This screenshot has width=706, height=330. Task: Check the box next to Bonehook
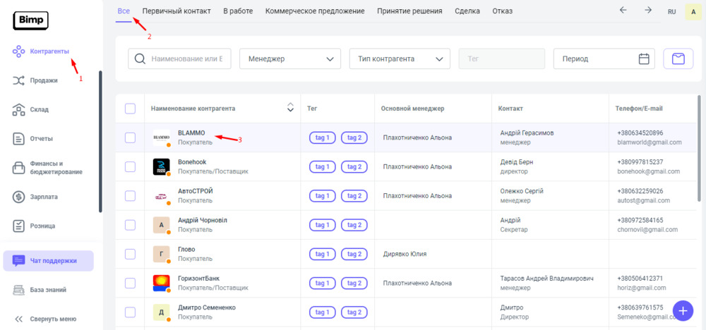click(x=130, y=166)
